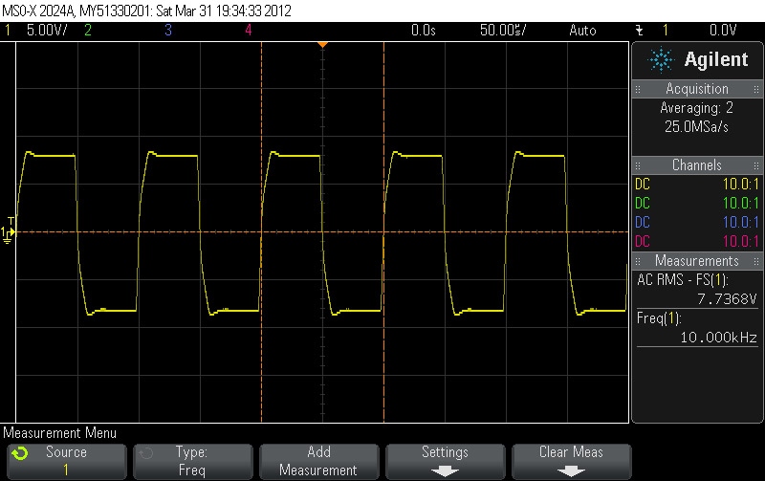Click the 0.0V trigger level value

point(723,31)
